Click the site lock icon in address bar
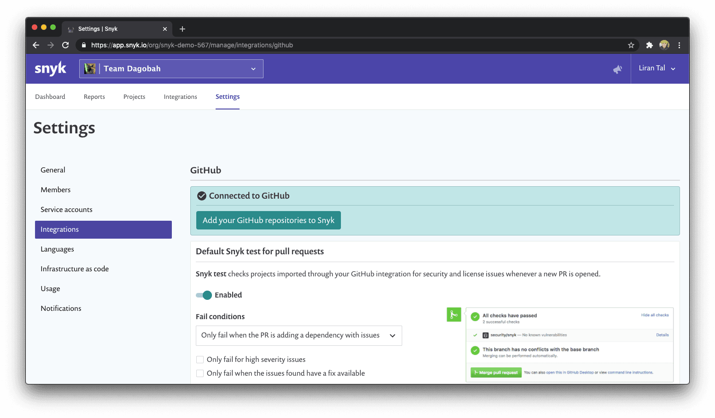715x418 pixels. 83,45
